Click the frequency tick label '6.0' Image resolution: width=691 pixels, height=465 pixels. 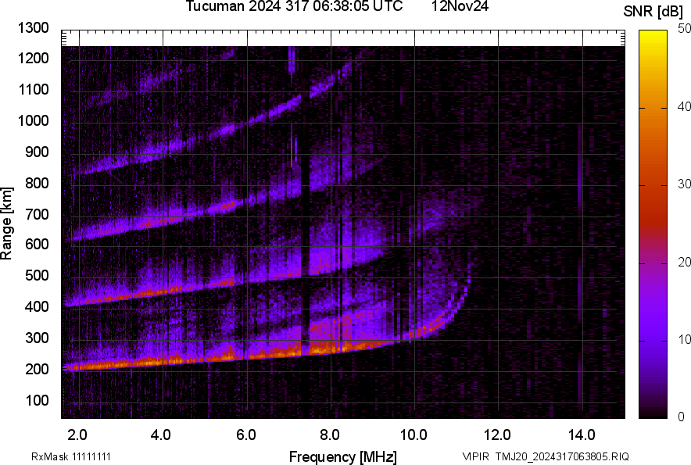tap(246, 435)
